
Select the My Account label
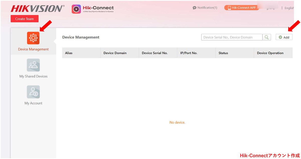click(33, 103)
